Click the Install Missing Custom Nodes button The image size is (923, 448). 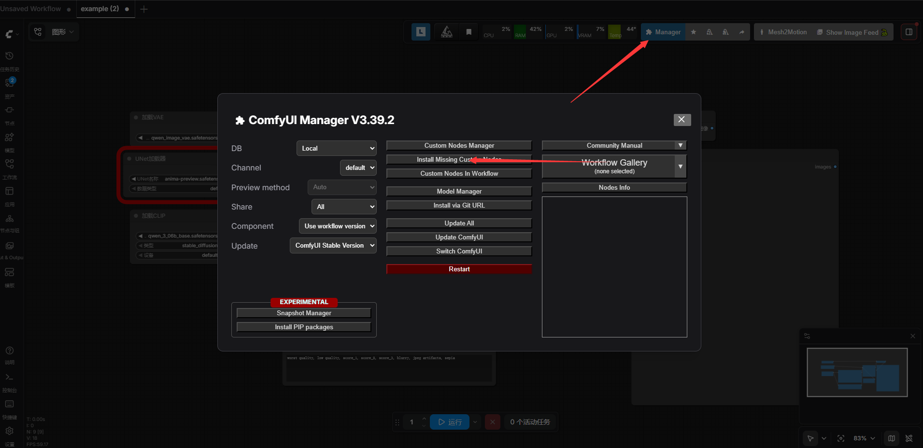coord(459,159)
